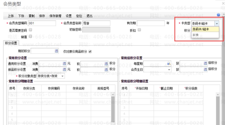
Task: Click calculator icon in 新品积分设置 消费 field
Action: (64, 69)
